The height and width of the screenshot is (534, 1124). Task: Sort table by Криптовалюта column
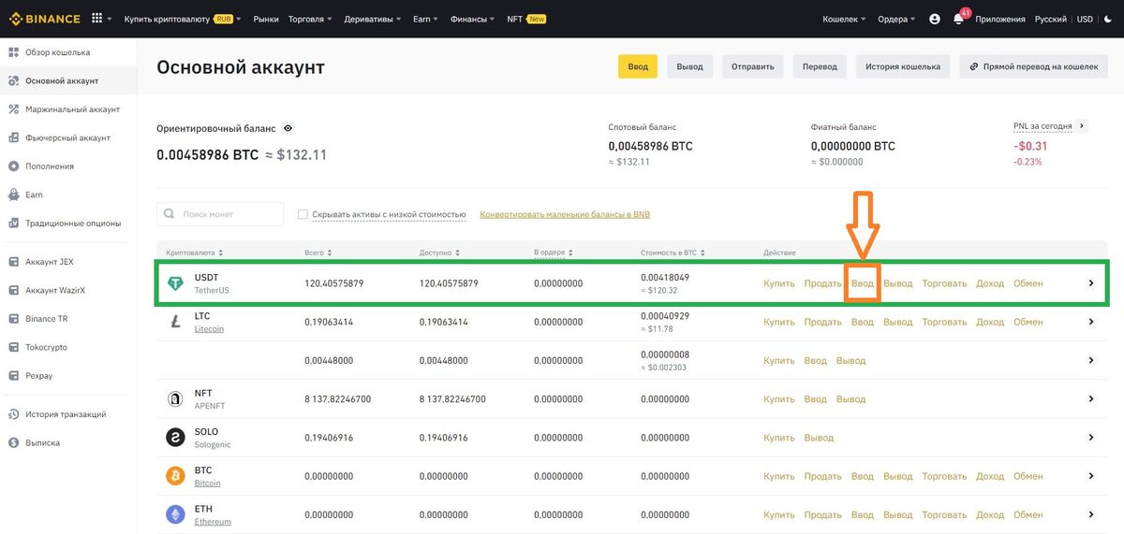[194, 253]
